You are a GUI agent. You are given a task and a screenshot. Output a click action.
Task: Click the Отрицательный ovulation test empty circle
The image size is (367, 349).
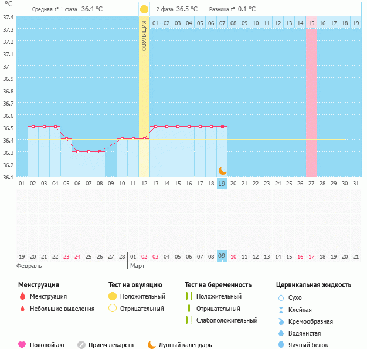coord(113,309)
